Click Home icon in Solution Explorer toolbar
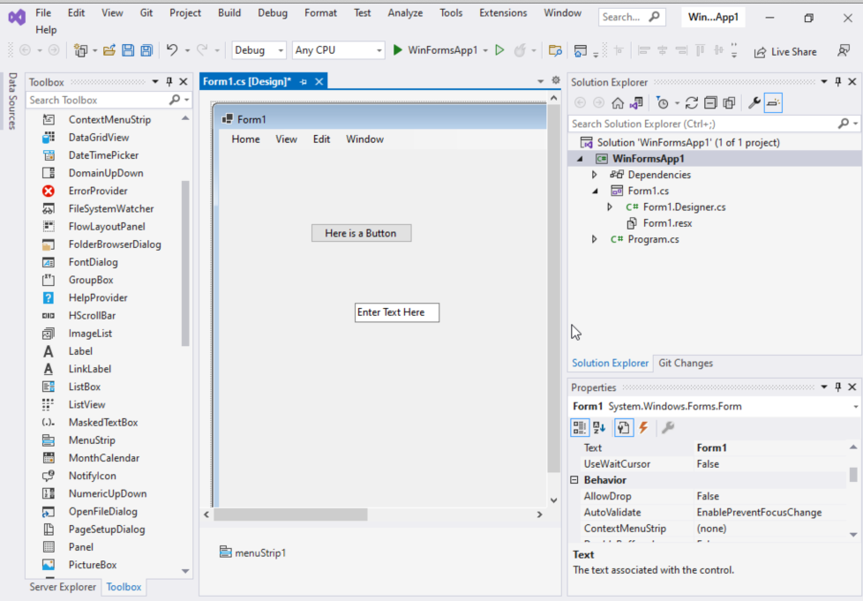863x601 pixels. click(618, 103)
